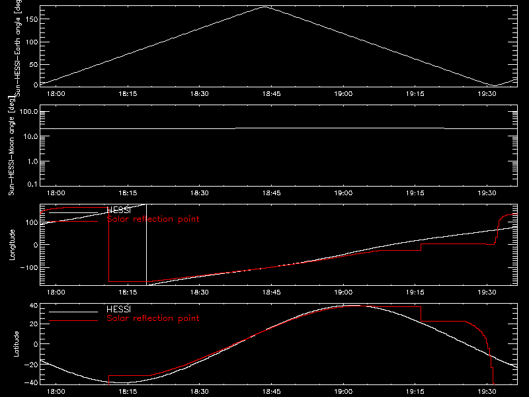Click the '-20' tick on Latitude axis

point(31,365)
